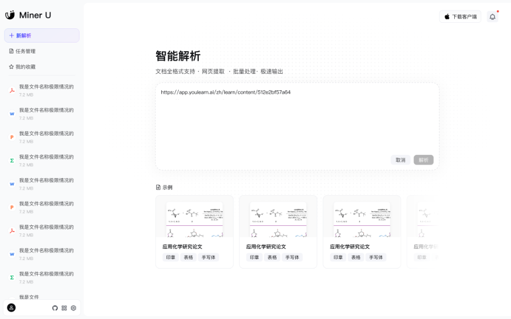Click the grid apps icon in sidebar footer

(64, 308)
